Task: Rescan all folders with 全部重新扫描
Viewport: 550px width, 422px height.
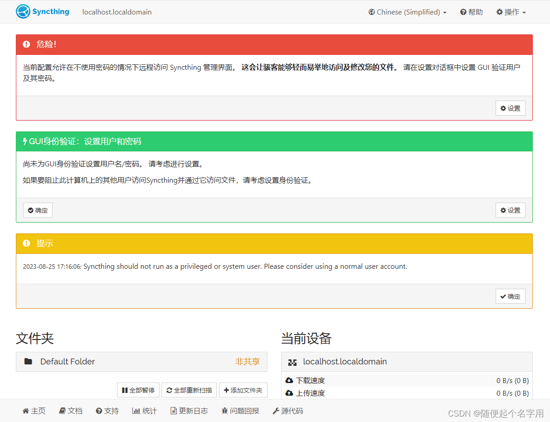Action: [x=189, y=390]
